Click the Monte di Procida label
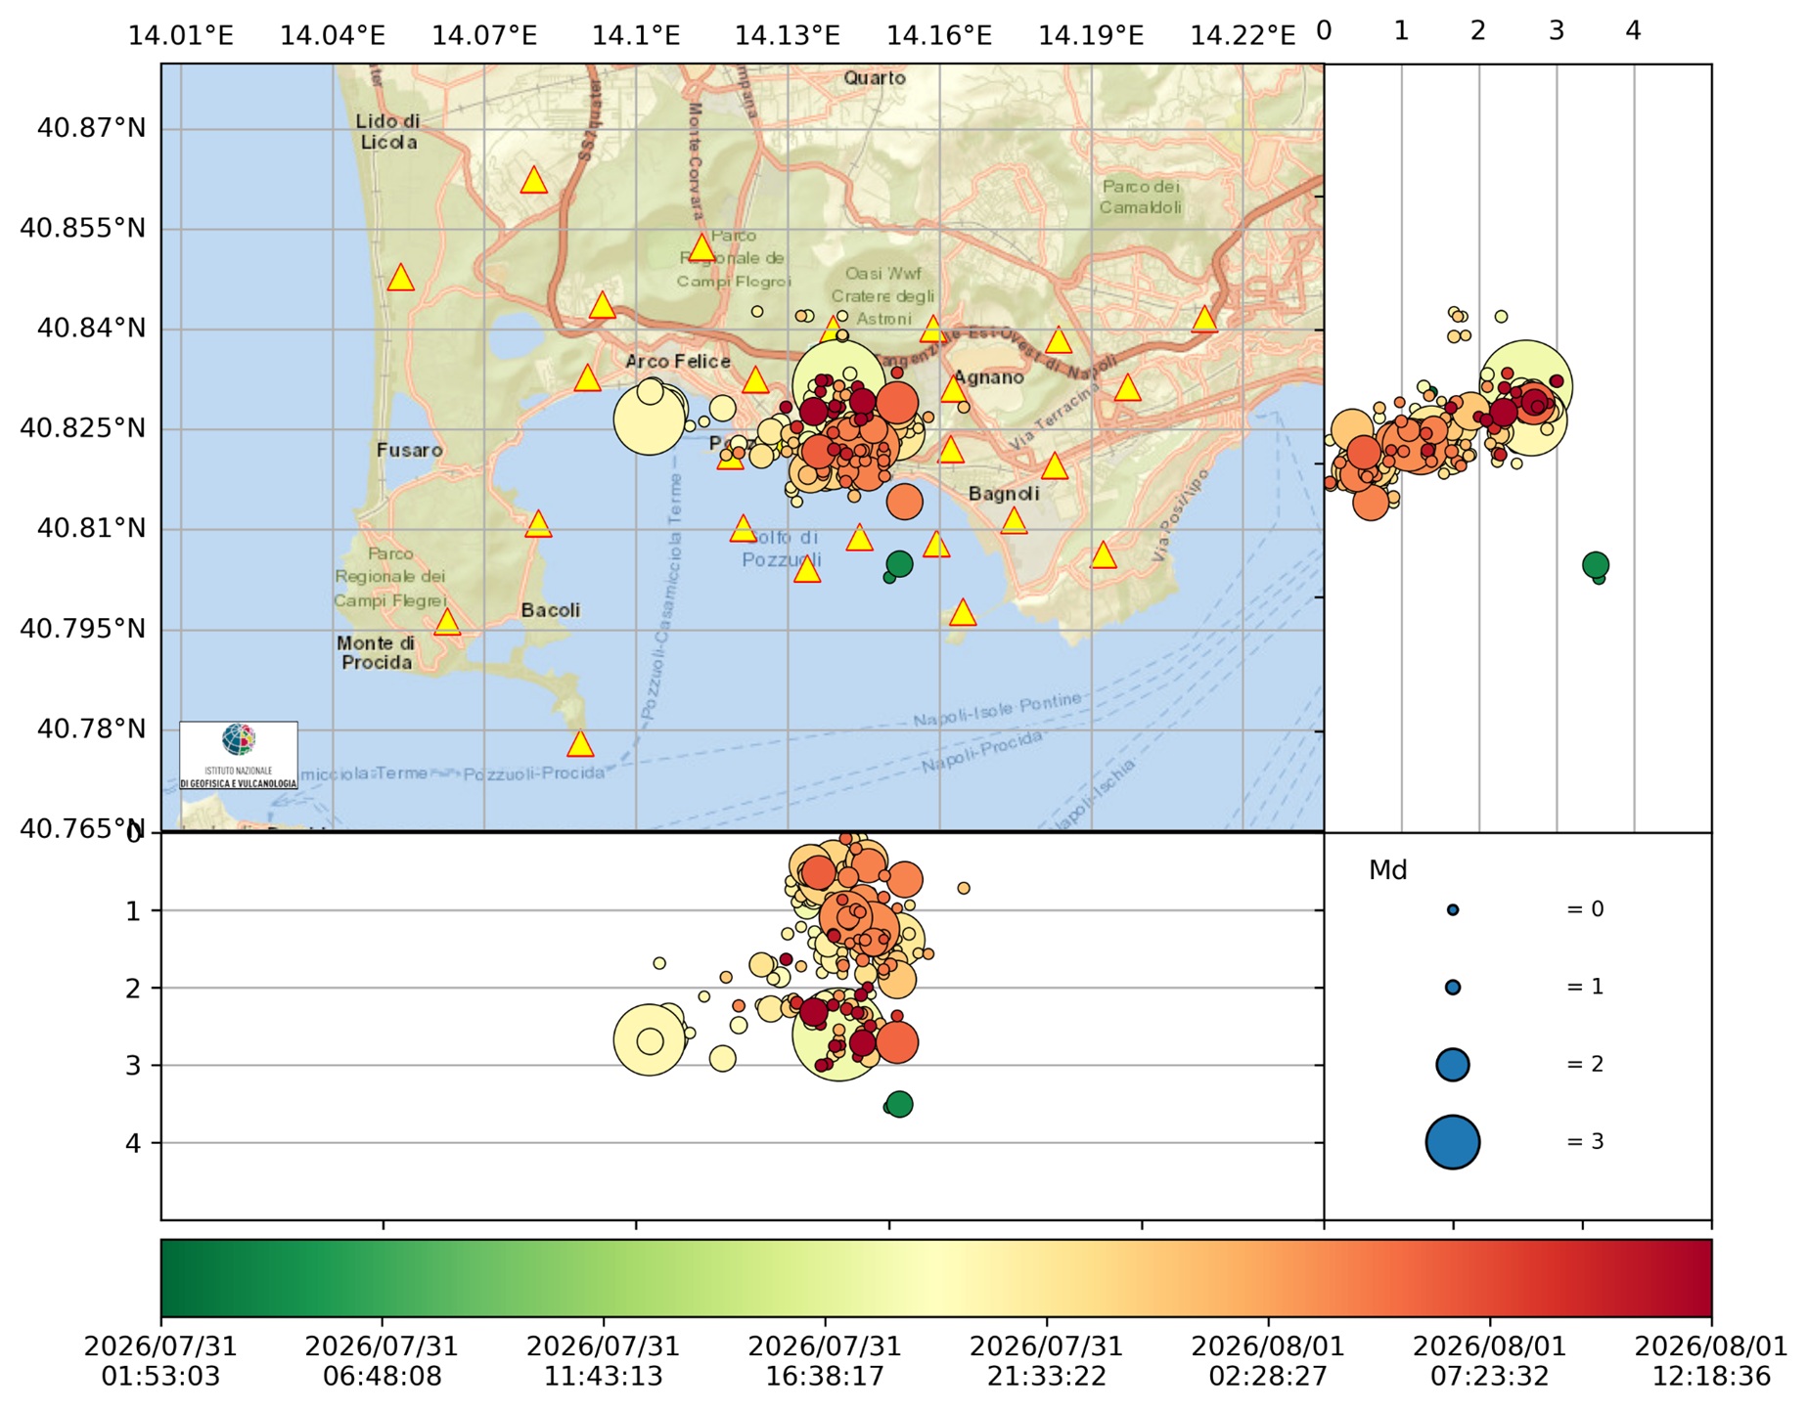Screen dimensions: 1808x1410 click(376, 653)
